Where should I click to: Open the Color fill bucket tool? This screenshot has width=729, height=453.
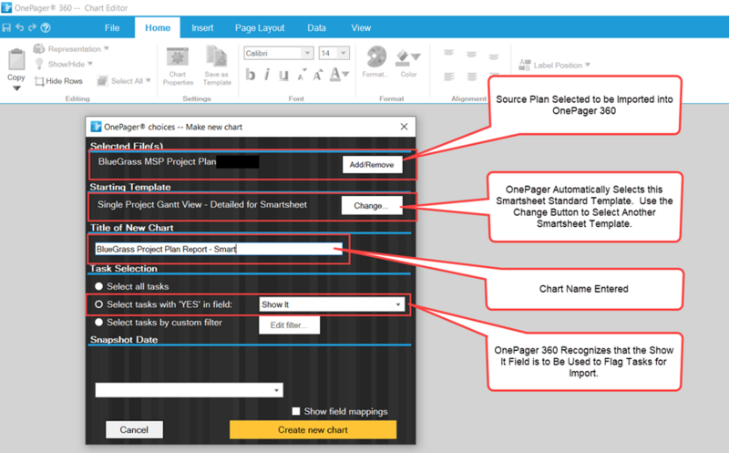click(408, 63)
